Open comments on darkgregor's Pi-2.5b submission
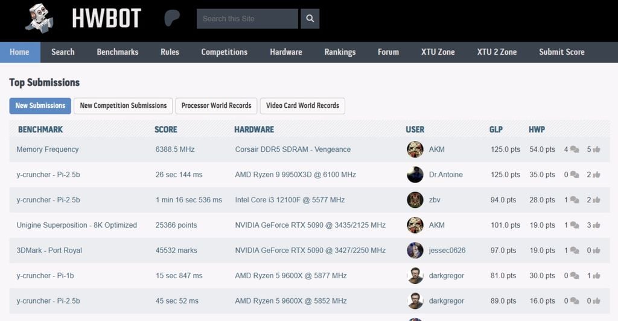The width and height of the screenshot is (618, 321). pos(575,301)
